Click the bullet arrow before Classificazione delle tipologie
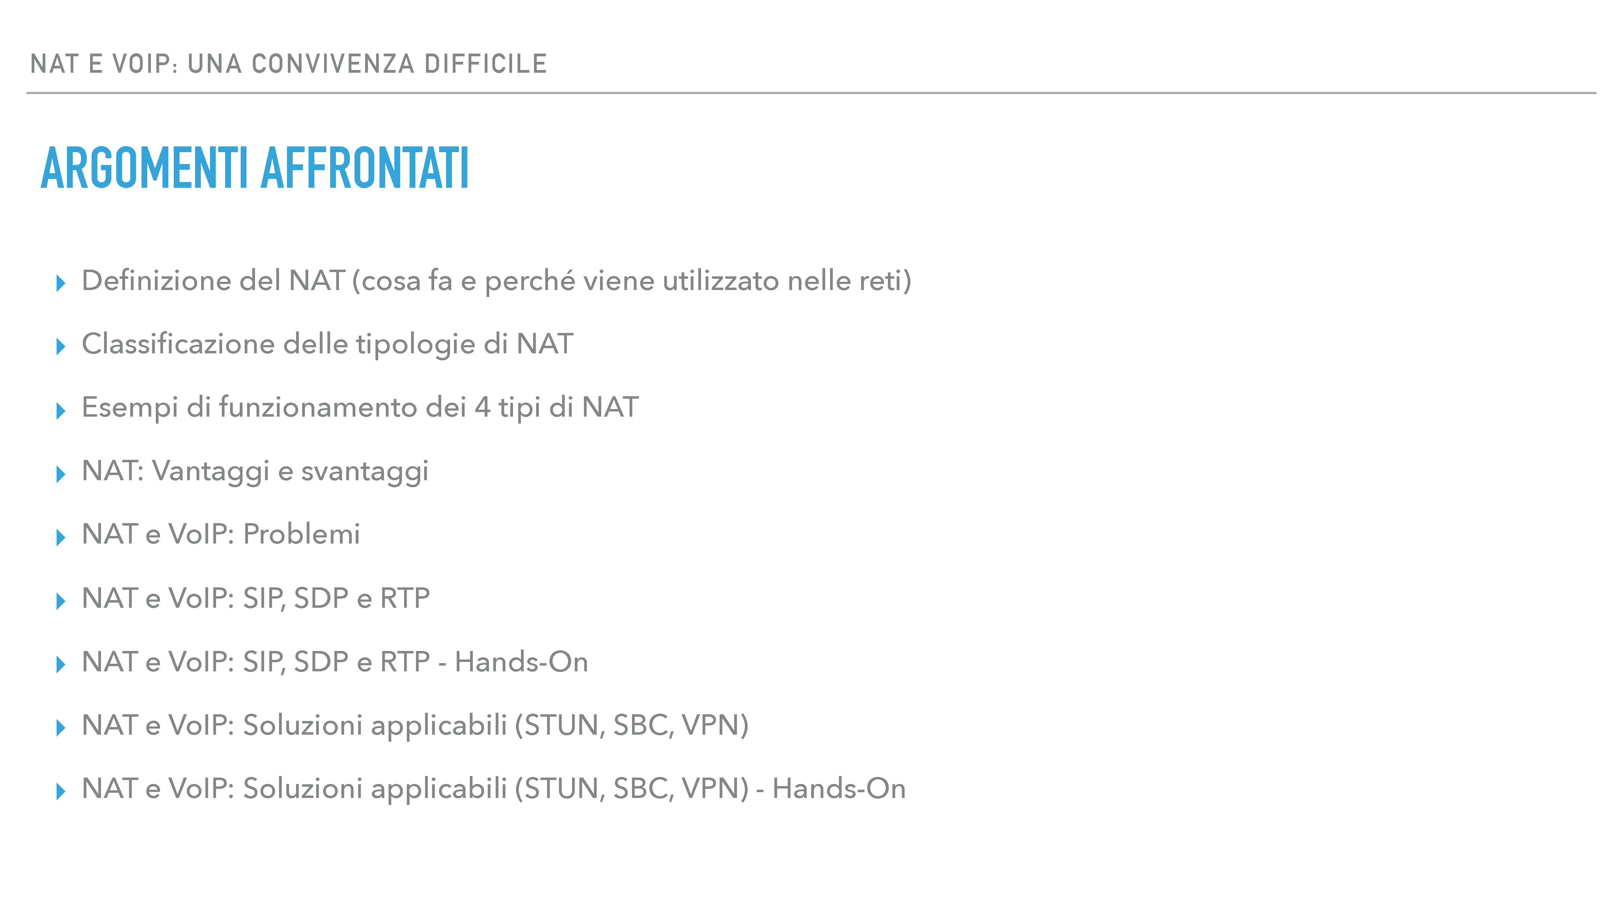1623x913 pixels. [61, 347]
